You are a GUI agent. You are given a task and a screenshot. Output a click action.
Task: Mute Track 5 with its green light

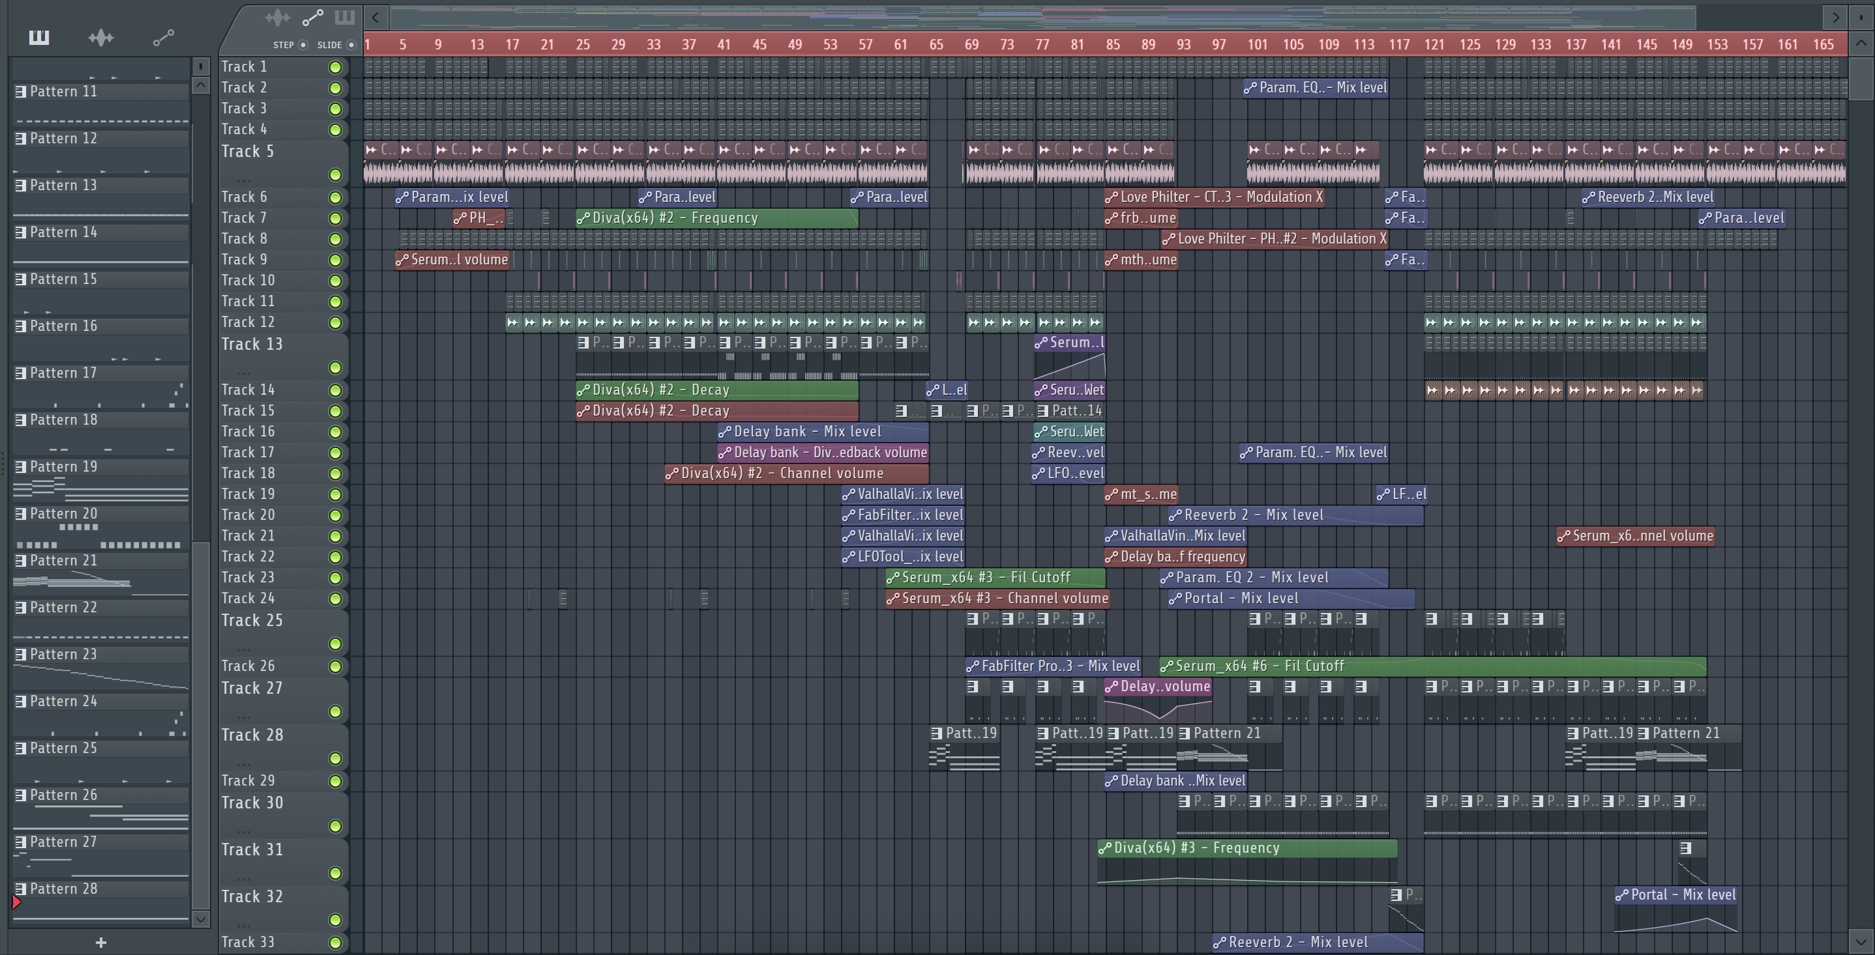pyautogui.click(x=336, y=175)
